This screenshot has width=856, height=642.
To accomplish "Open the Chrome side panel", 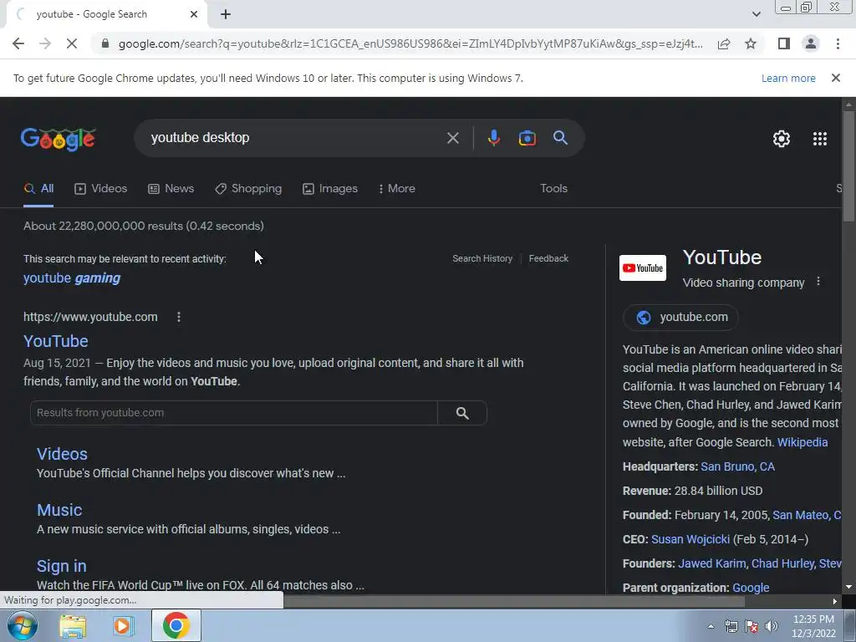I will tap(784, 43).
